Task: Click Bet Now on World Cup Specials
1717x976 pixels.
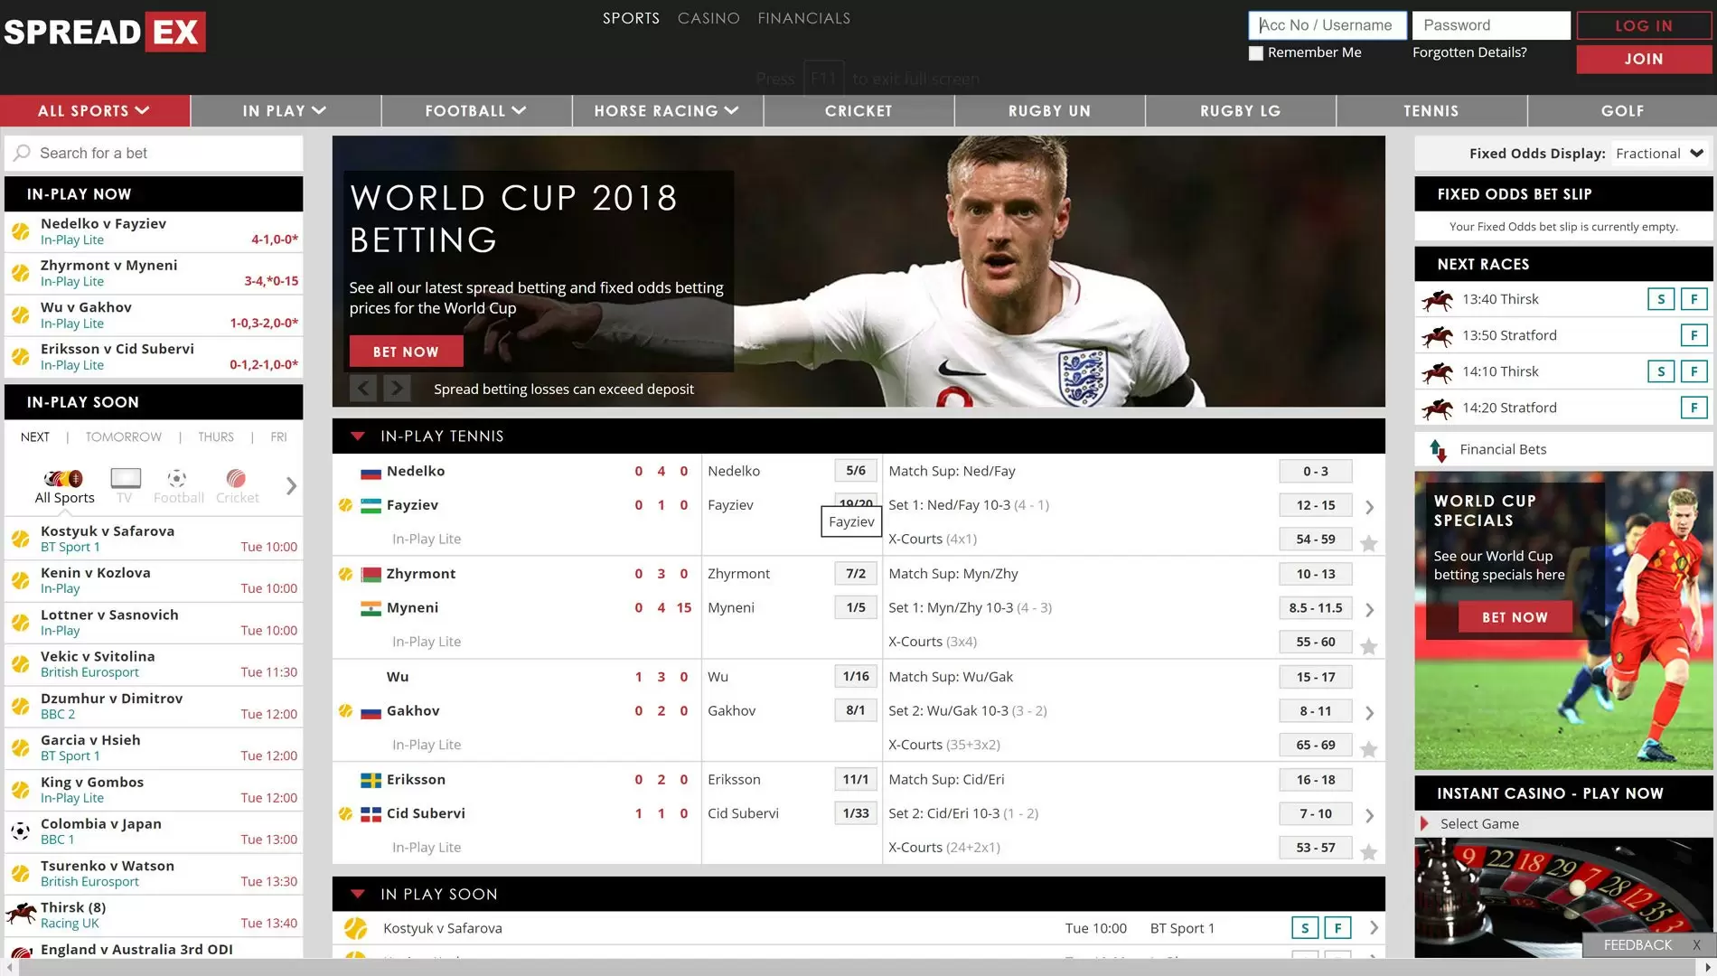Action: pyautogui.click(x=1515, y=617)
